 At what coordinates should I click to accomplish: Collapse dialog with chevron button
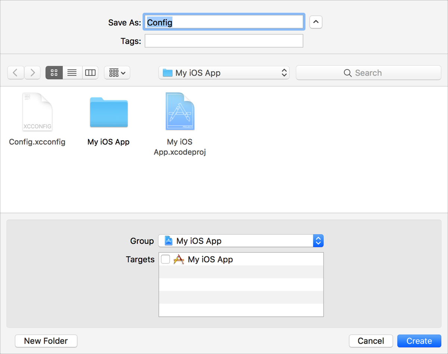click(316, 22)
